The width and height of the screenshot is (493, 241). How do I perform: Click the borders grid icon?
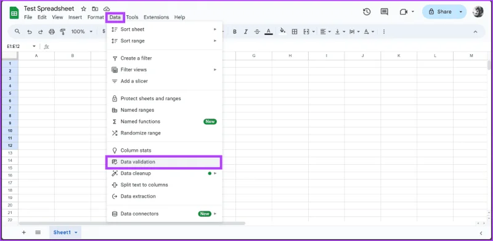(x=295, y=32)
